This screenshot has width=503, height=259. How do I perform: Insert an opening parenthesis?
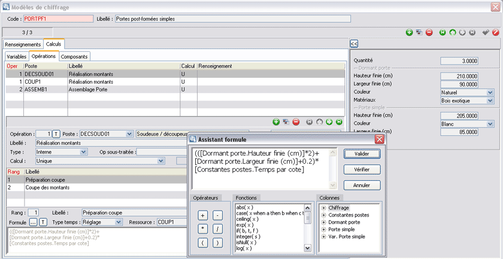pos(202,243)
